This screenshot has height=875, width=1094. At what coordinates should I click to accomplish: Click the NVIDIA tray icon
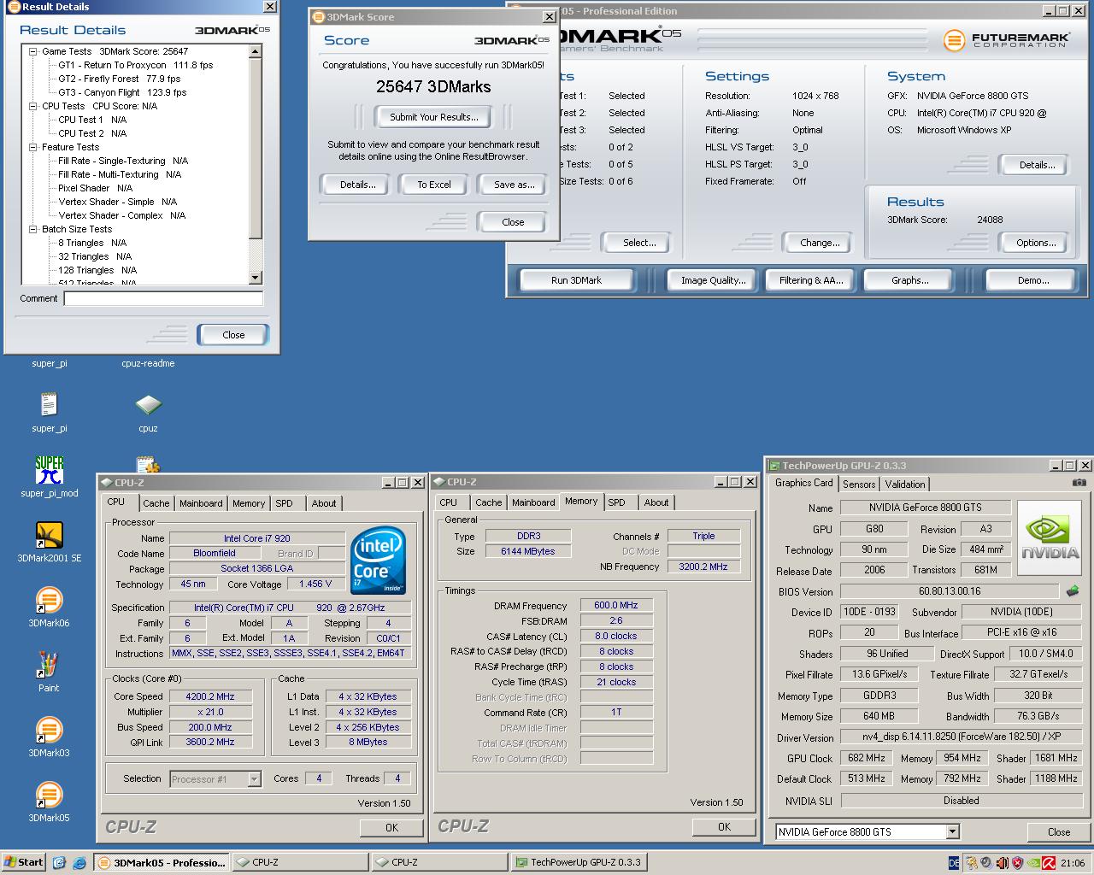point(1032,863)
